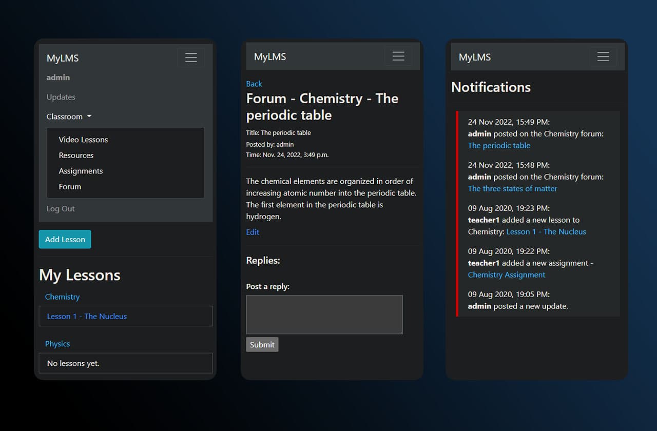This screenshot has height=431, width=657.
Task: Open the Chemistry course link under My Lessons
Action: 62,297
